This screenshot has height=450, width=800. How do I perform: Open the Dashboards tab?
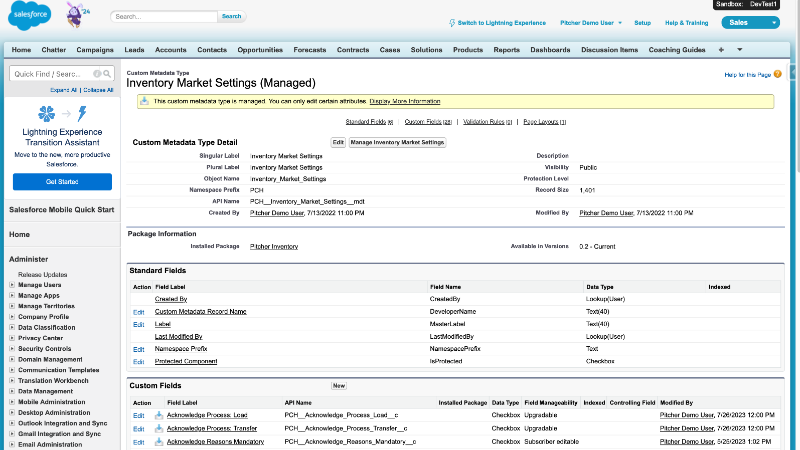pos(550,50)
